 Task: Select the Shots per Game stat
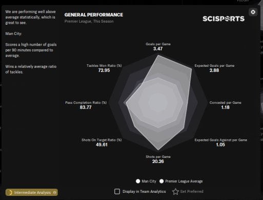coord(158,159)
